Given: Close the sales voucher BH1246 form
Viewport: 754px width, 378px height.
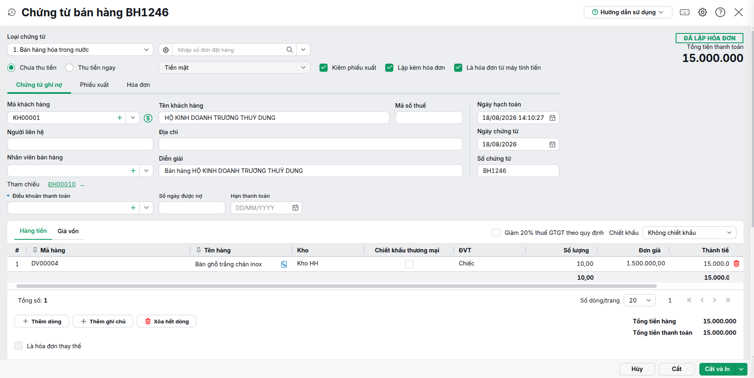Looking at the screenshot, I should 739,12.
